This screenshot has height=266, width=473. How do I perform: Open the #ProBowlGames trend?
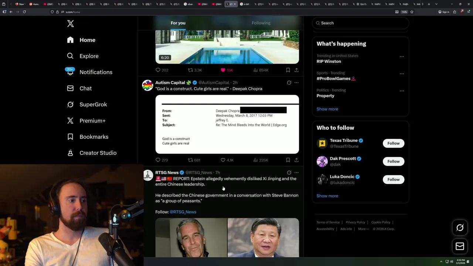[x=336, y=78]
